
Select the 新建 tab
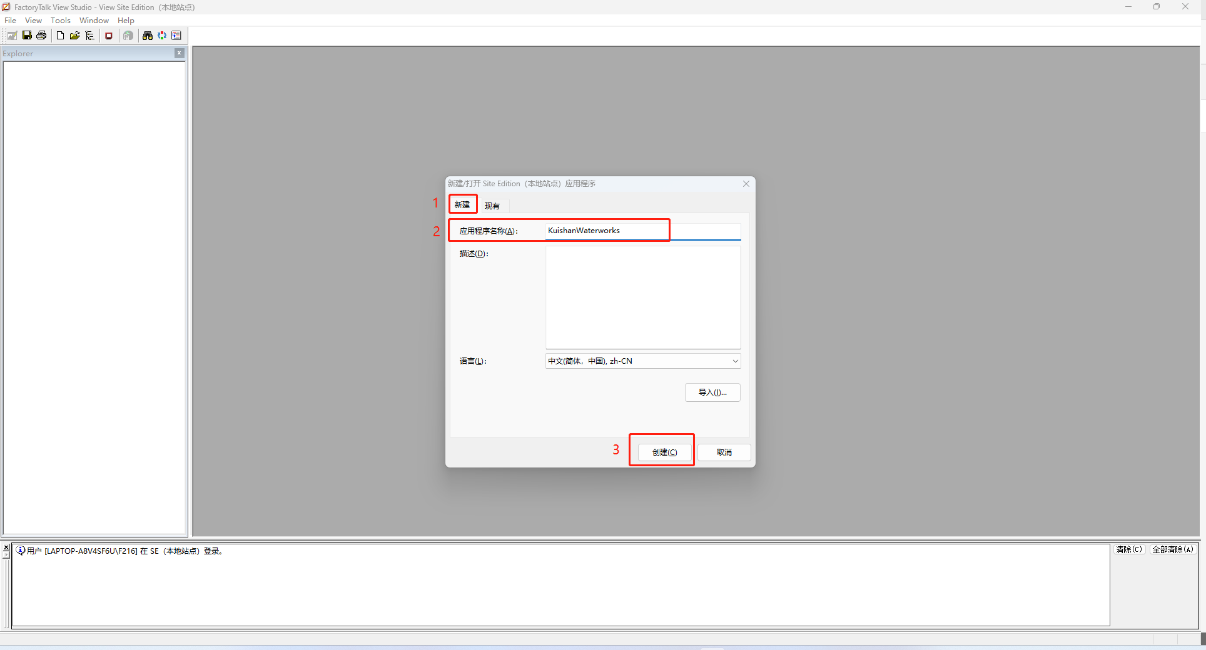(462, 204)
